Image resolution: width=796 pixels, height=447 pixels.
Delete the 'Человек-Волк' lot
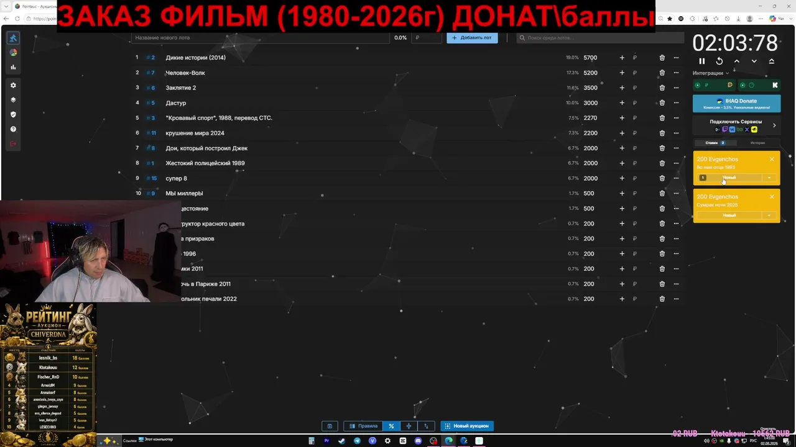tap(662, 73)
